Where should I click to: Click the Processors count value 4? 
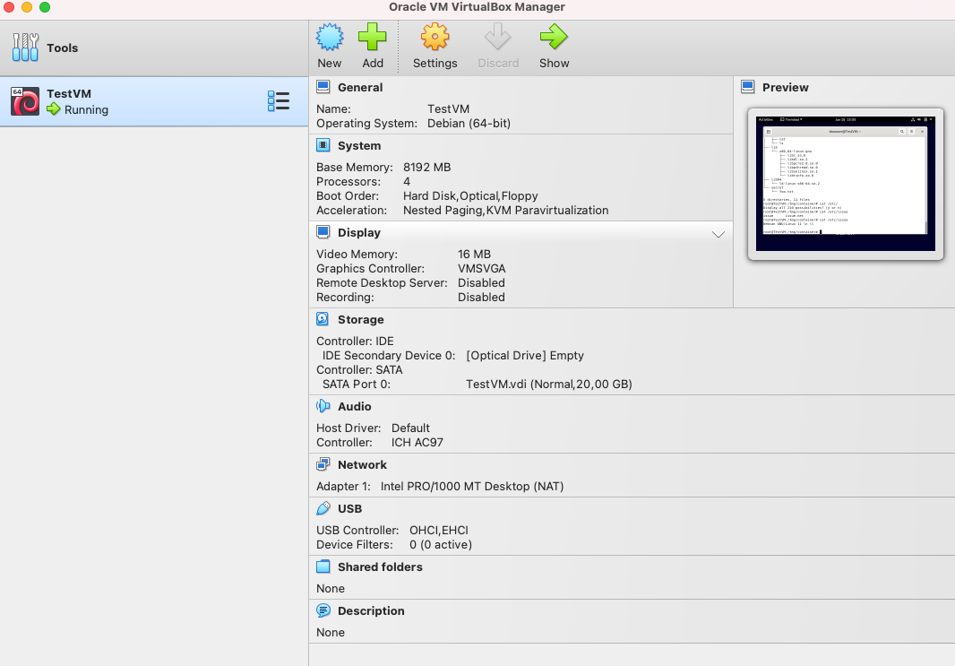407,182
